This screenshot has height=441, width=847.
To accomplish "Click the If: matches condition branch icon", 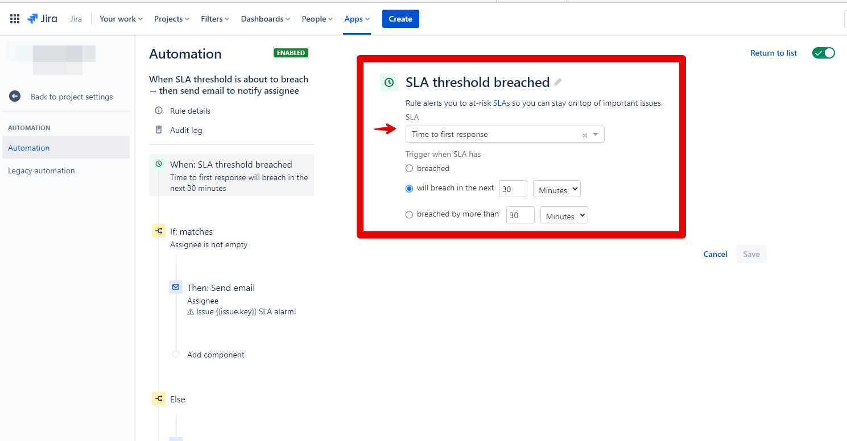I will (159, 231).
